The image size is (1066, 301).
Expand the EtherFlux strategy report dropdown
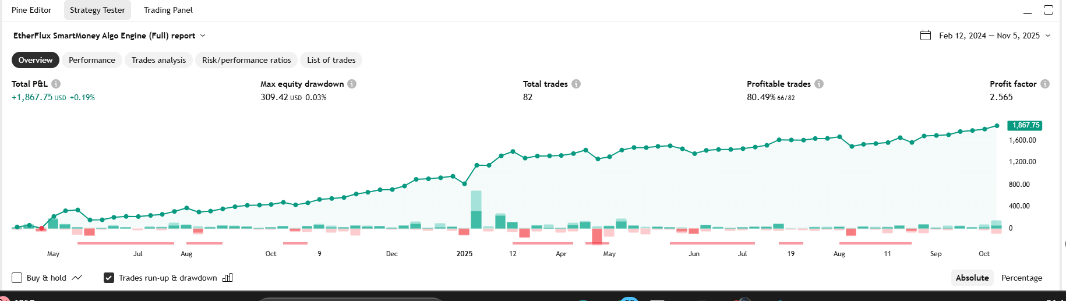click(203, 36)
